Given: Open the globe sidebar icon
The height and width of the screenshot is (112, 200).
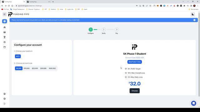Looking at the screenshot, I should 5,42.
